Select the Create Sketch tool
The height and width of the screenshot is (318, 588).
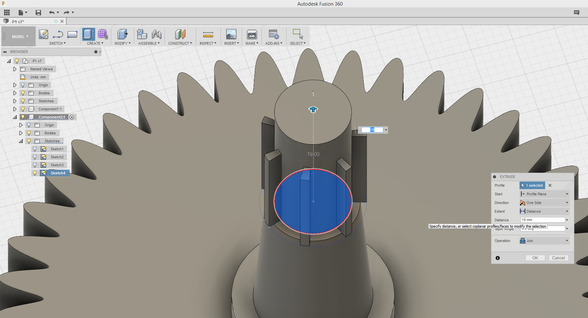(43, 34)
